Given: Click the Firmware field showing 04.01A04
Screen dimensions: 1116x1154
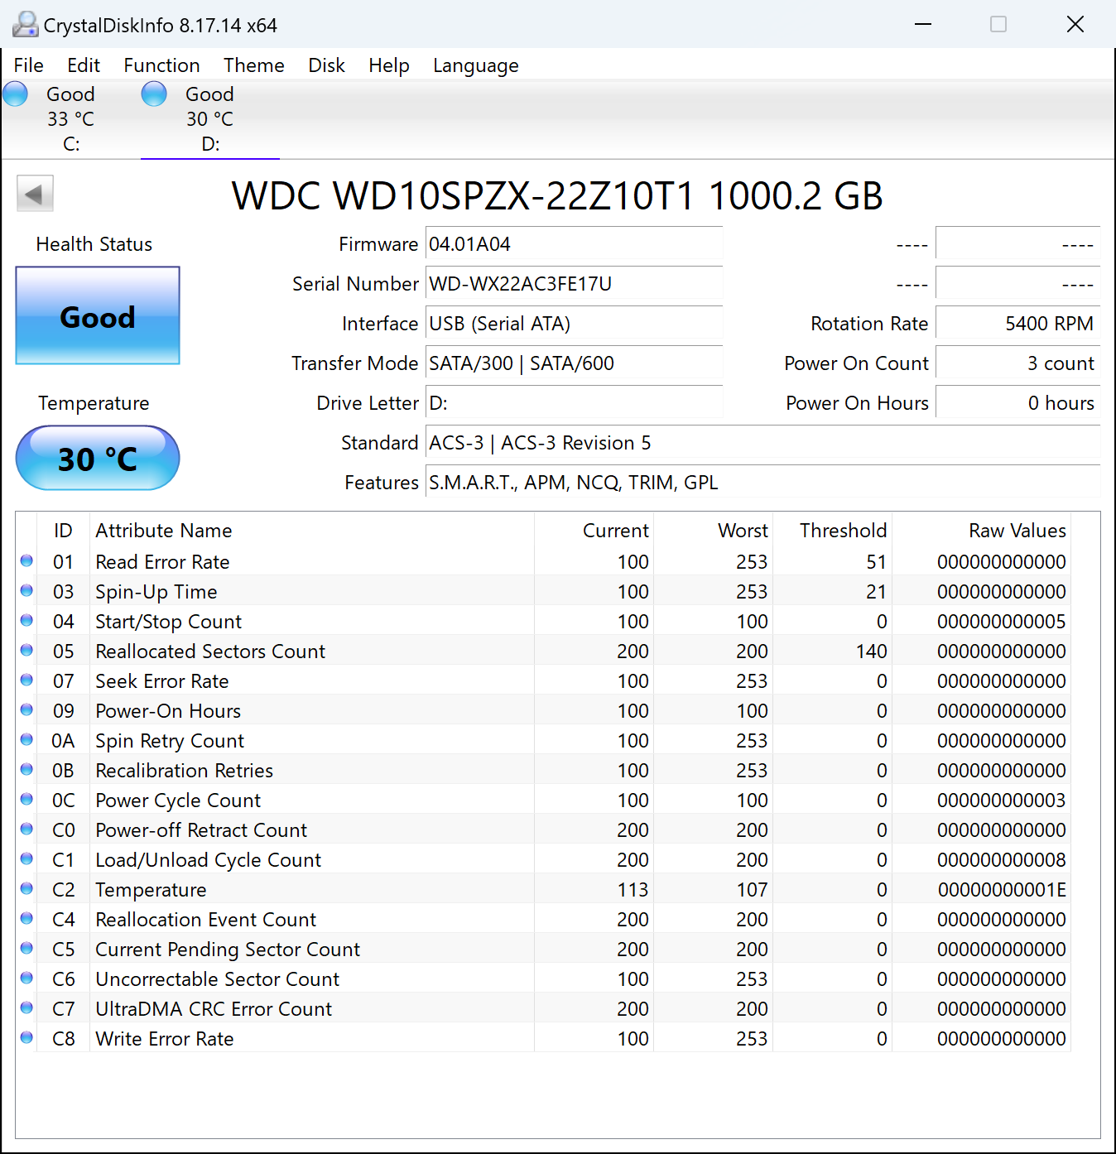Looking at the screenshot, I should click(574, 244).
